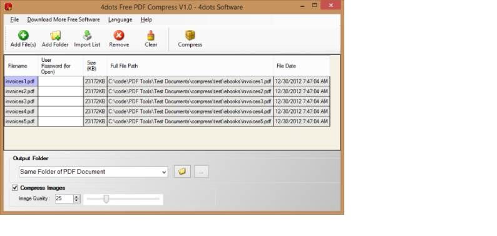Select the invoices1.pdf filename cell
Screen dimensions: 497x236
[21, 81]
